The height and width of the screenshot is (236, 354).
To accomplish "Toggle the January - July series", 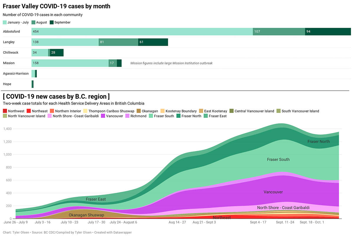I will coord(4,22).
